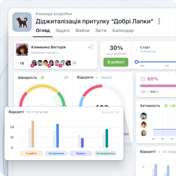Screen dimensions: 176x176
Task: Open the по статусам grouping selector
Action: tap(37, 112)
